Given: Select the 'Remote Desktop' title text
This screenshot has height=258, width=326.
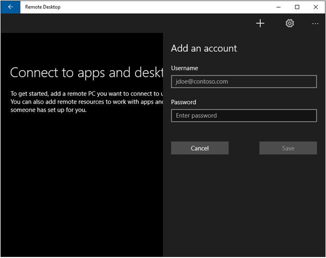Looking at the screenshot, I should click(43, 7).
